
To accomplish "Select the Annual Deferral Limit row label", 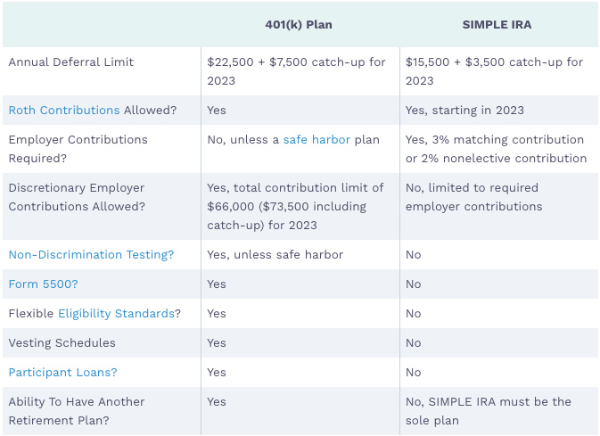I will [x=71, y=62].
